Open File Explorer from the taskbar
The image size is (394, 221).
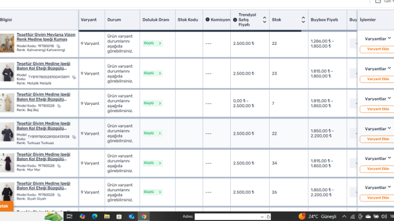(x=107, y=217)
